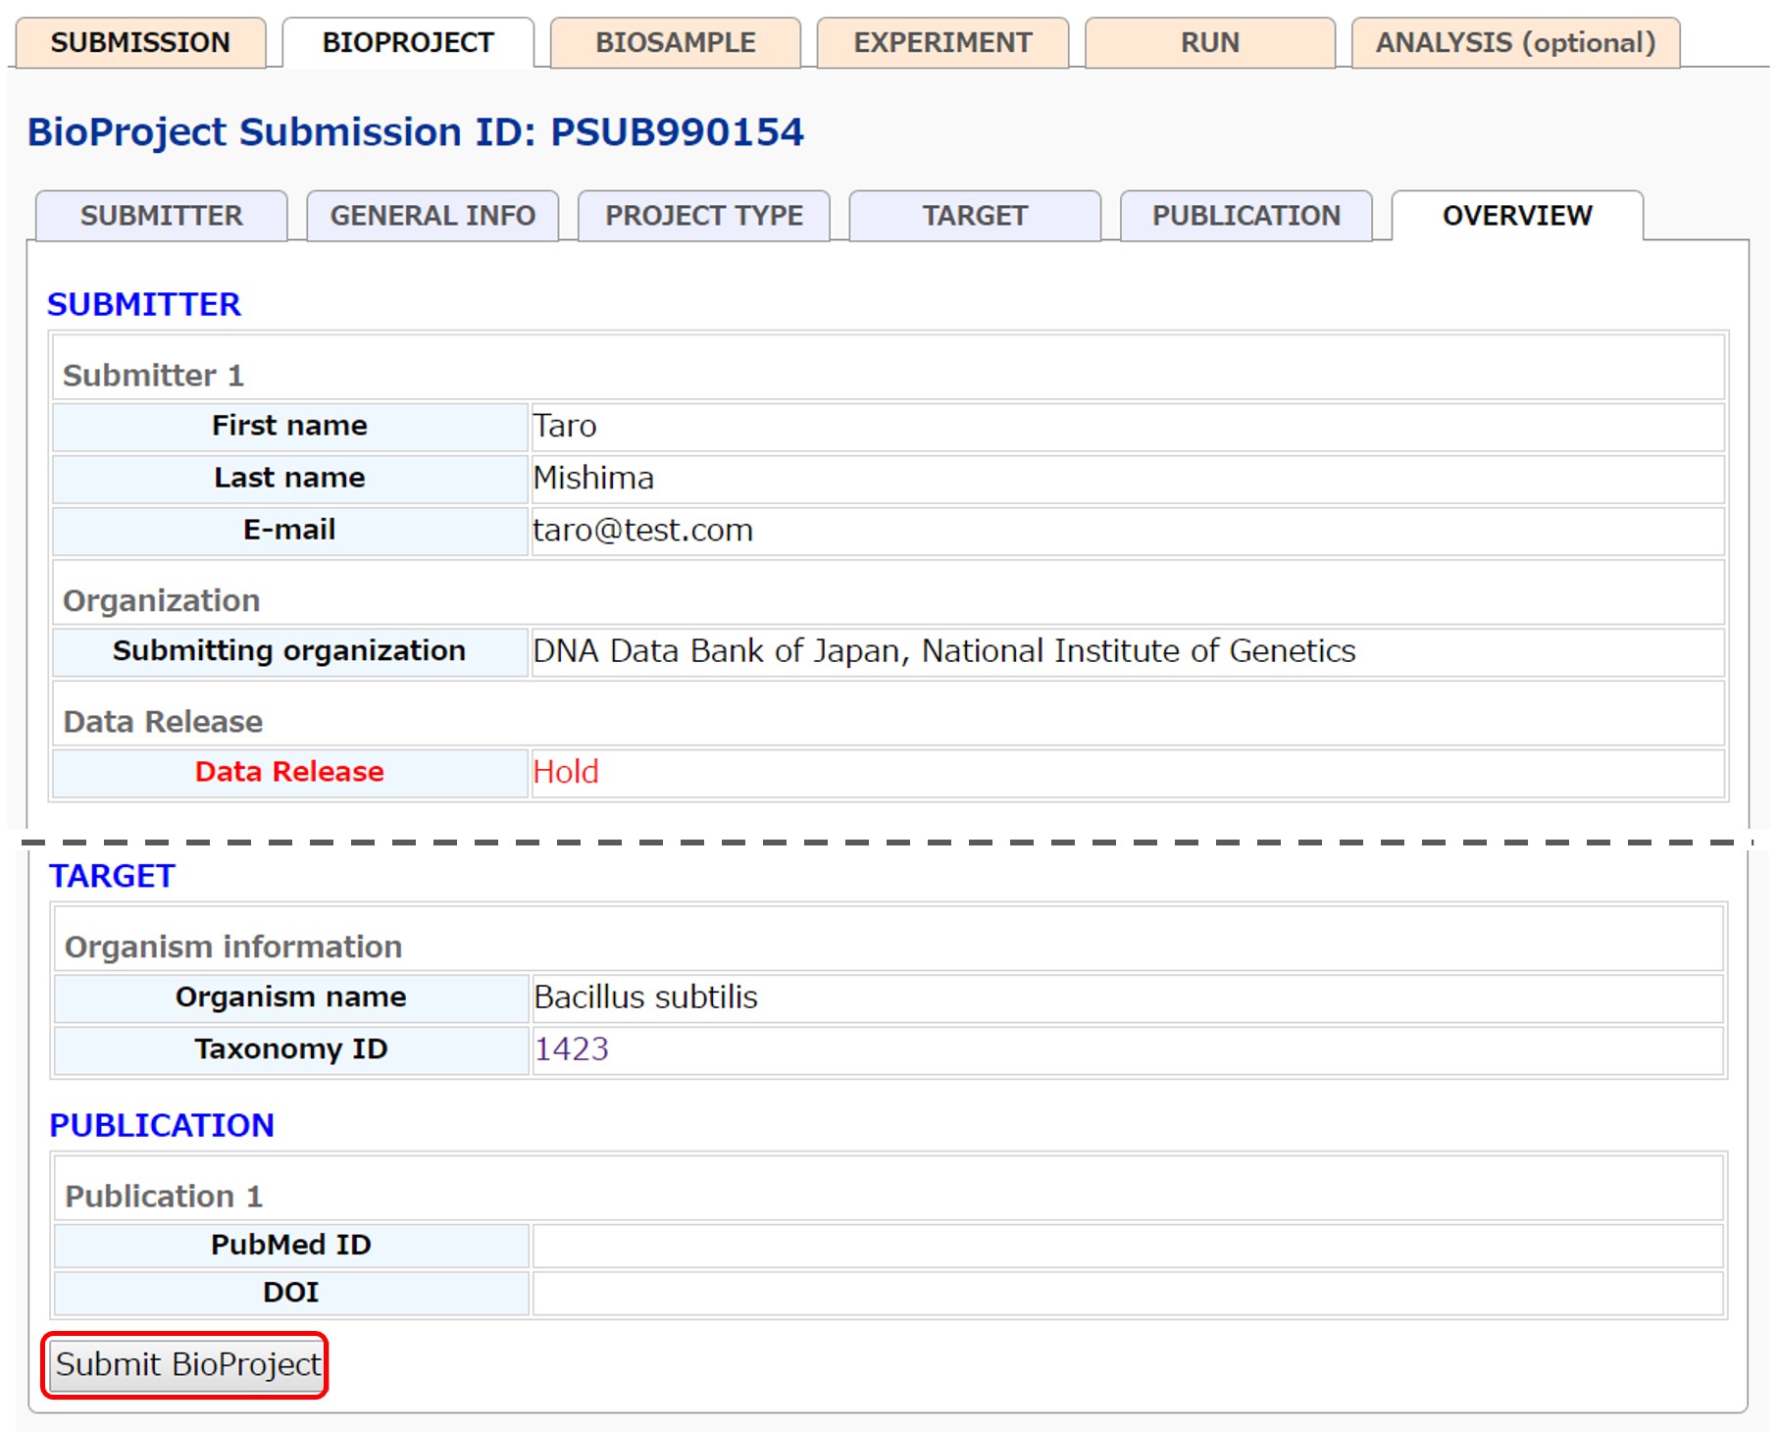1779x1432 pixels.
Task: Switch to the PUBLICATION sub-tab
Action: click(x=1245, y=216)
